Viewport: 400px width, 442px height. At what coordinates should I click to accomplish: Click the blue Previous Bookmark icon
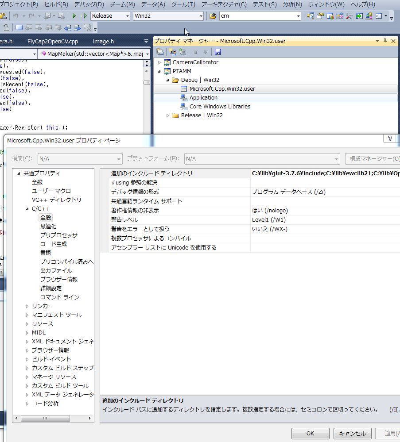click(68, 27)
